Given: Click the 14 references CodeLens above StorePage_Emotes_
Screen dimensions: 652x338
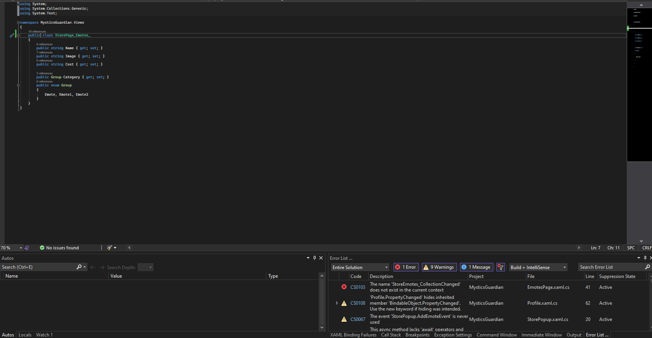Looking at the screenshot, I should [37, 31].
